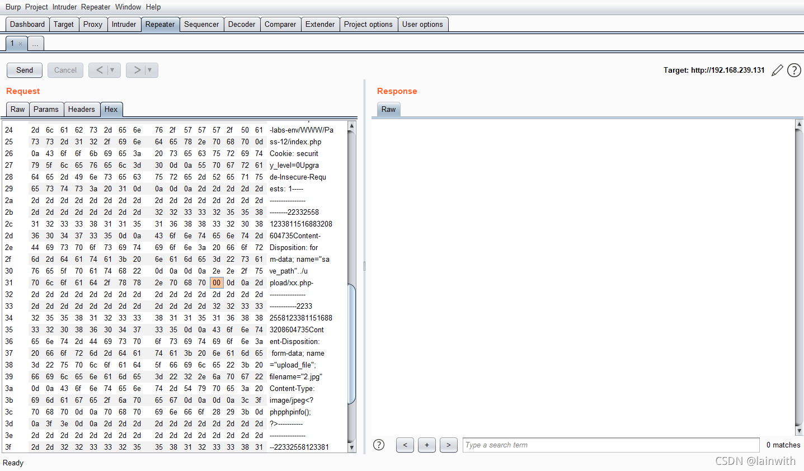Click the response pane scroll up arrow
The height and width of the screenshot is (471, 804).
click(799, 124)
